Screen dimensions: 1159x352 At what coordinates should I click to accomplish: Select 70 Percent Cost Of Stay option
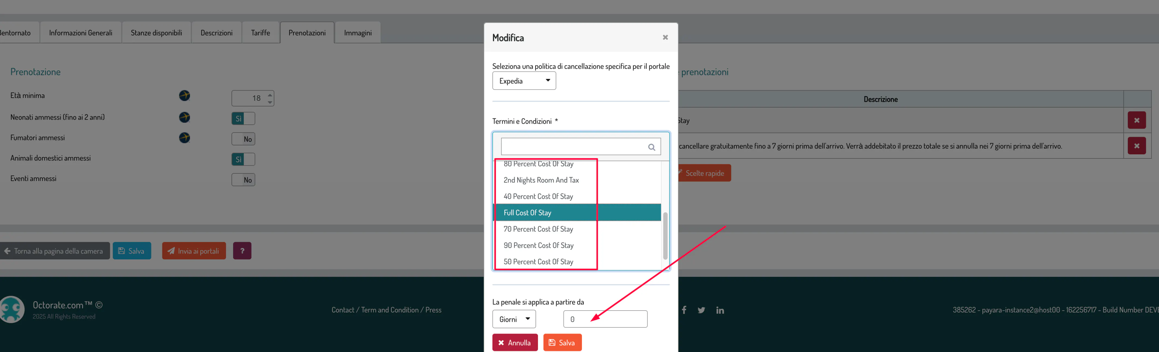[538, 229]
